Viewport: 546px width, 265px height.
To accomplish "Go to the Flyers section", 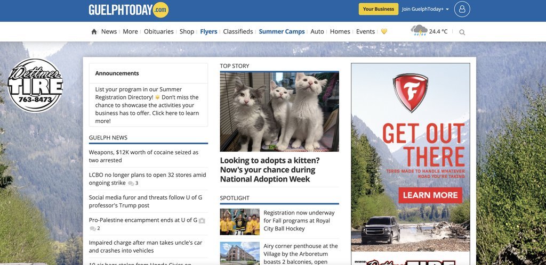I will click(x=208, y=31).
